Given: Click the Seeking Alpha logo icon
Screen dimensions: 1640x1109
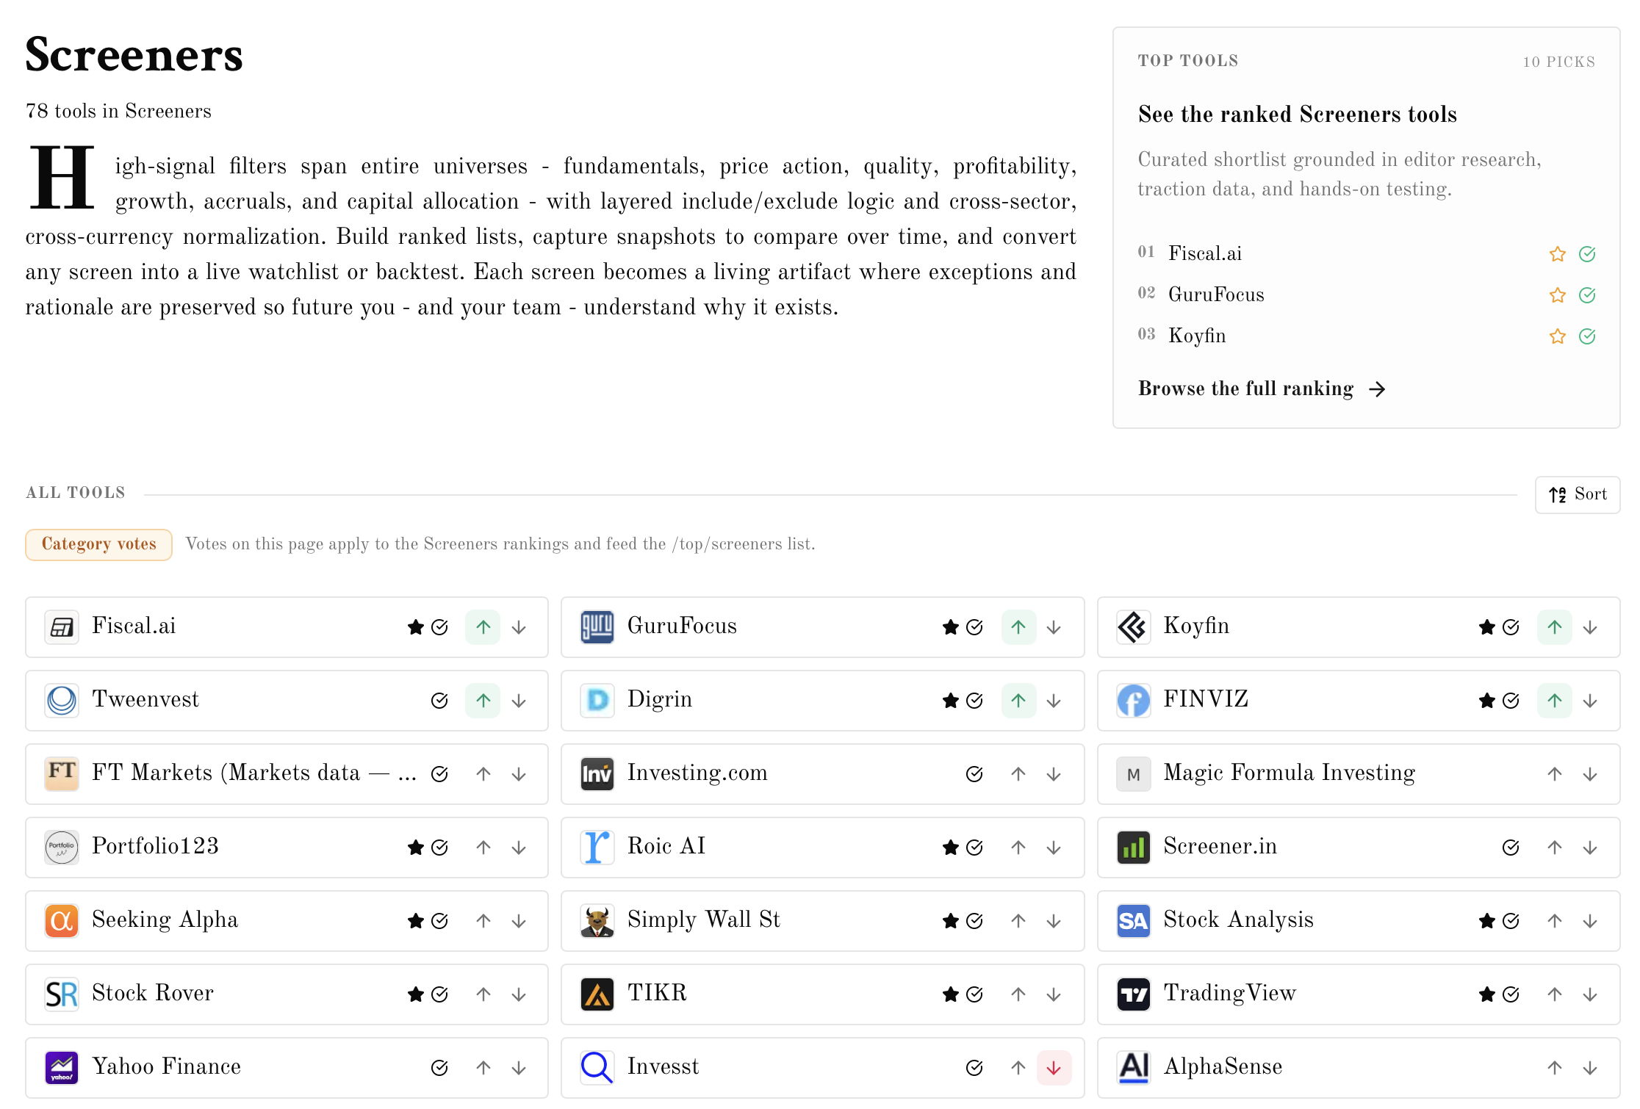Looking at the screenshot, I should tap(62, 921).
